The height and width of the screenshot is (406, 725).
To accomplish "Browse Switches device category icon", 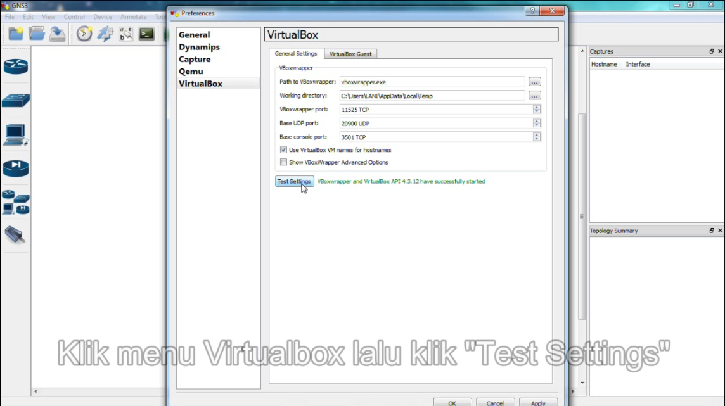I will pos(16,100).
